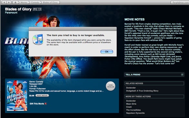Click the Format: Fullscreen text

point(37,89)
